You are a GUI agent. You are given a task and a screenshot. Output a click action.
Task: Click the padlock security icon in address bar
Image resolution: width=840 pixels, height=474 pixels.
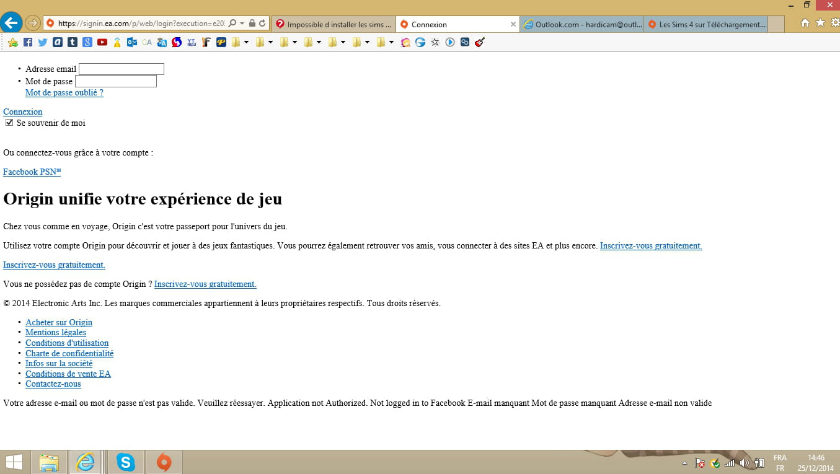(252, 24)
